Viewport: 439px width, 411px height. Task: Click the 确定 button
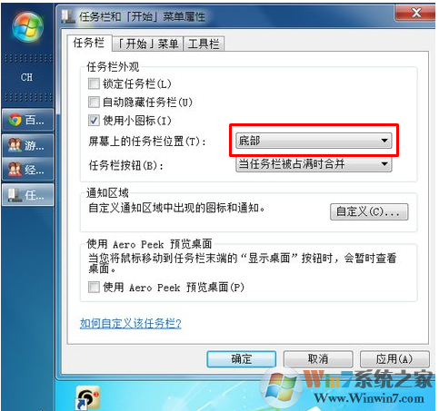[242, 359]
